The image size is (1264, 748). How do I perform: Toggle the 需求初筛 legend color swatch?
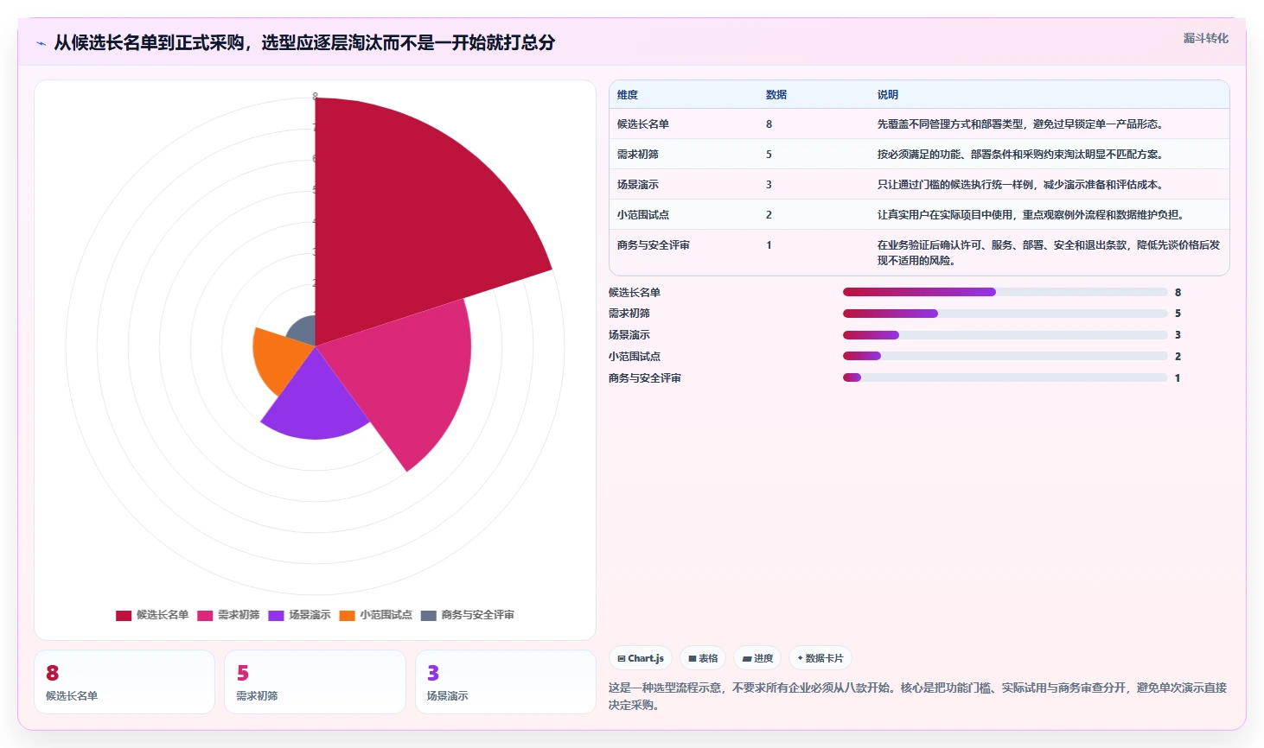tap(205, 615)
